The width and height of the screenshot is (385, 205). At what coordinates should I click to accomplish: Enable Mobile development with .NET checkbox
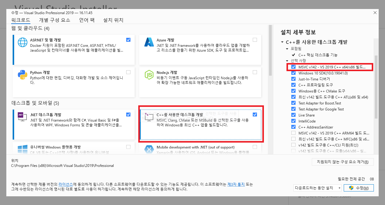click(255, 147)
